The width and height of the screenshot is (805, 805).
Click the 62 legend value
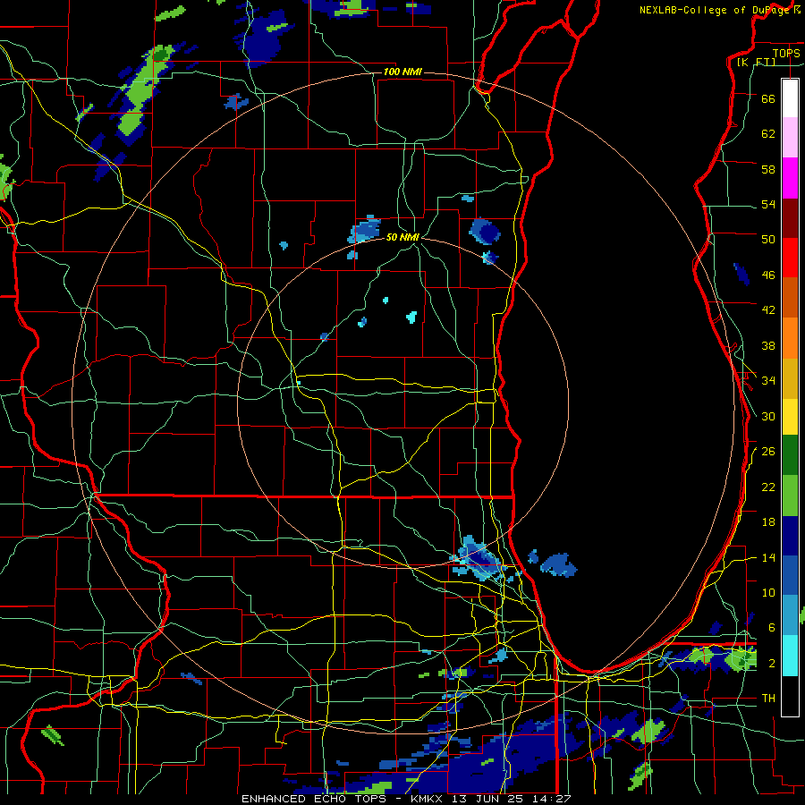768,134
